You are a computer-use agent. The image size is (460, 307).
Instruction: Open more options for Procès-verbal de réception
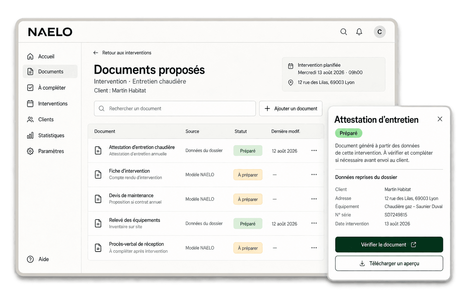coord(314,248)
